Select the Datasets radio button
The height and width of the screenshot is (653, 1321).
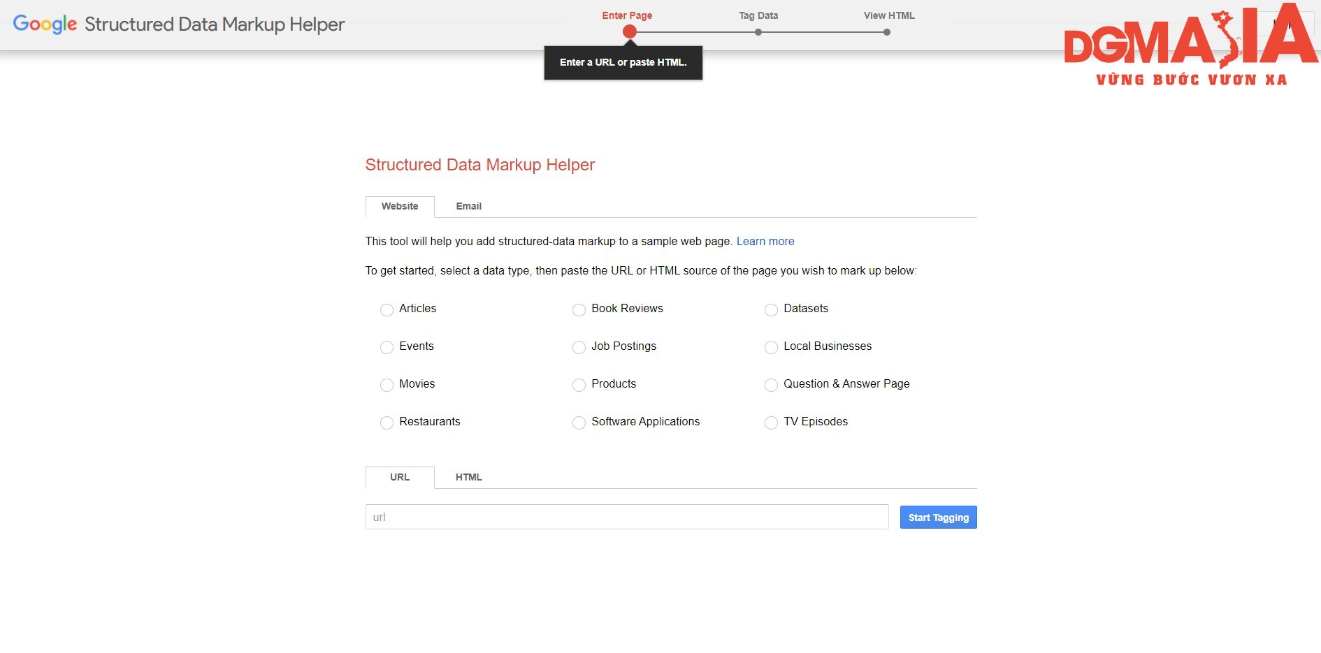[771, 309]
